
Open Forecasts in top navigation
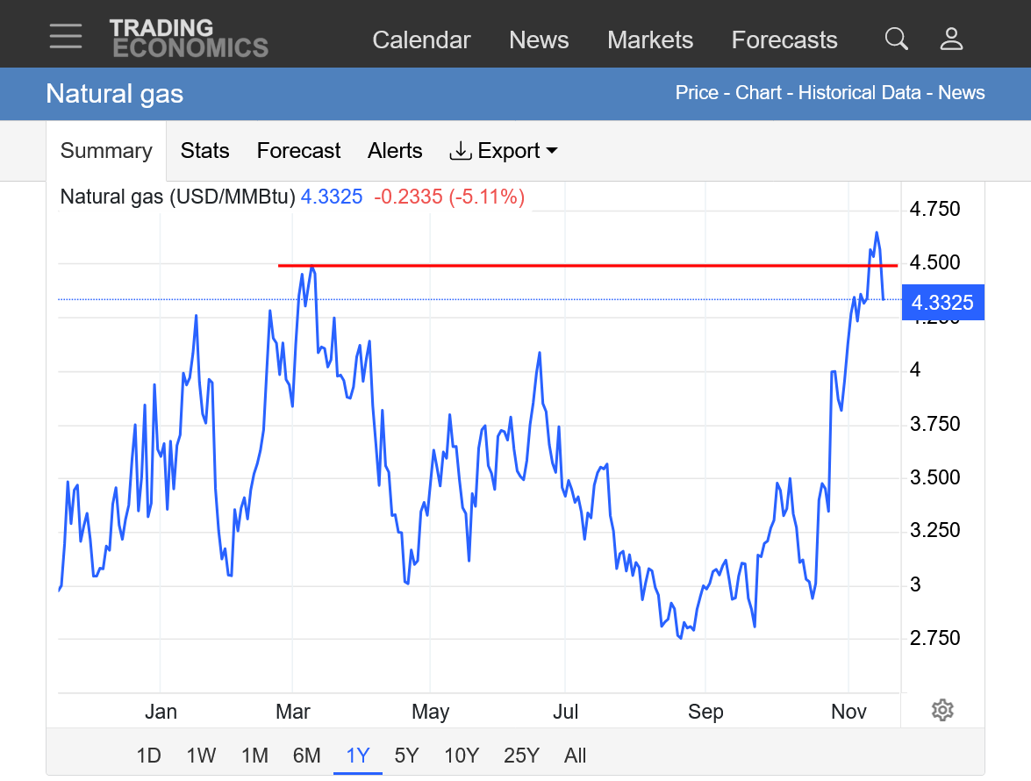784,40
